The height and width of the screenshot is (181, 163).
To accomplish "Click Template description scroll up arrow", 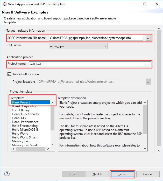I will pos(145,103).
